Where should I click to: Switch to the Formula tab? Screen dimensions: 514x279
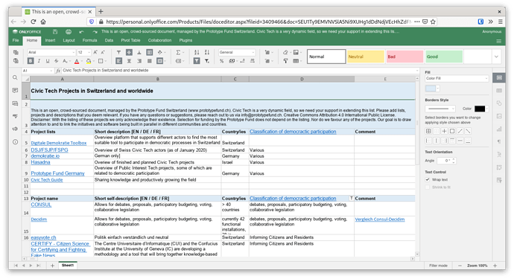pyautogui.click(x=89, y=40)
